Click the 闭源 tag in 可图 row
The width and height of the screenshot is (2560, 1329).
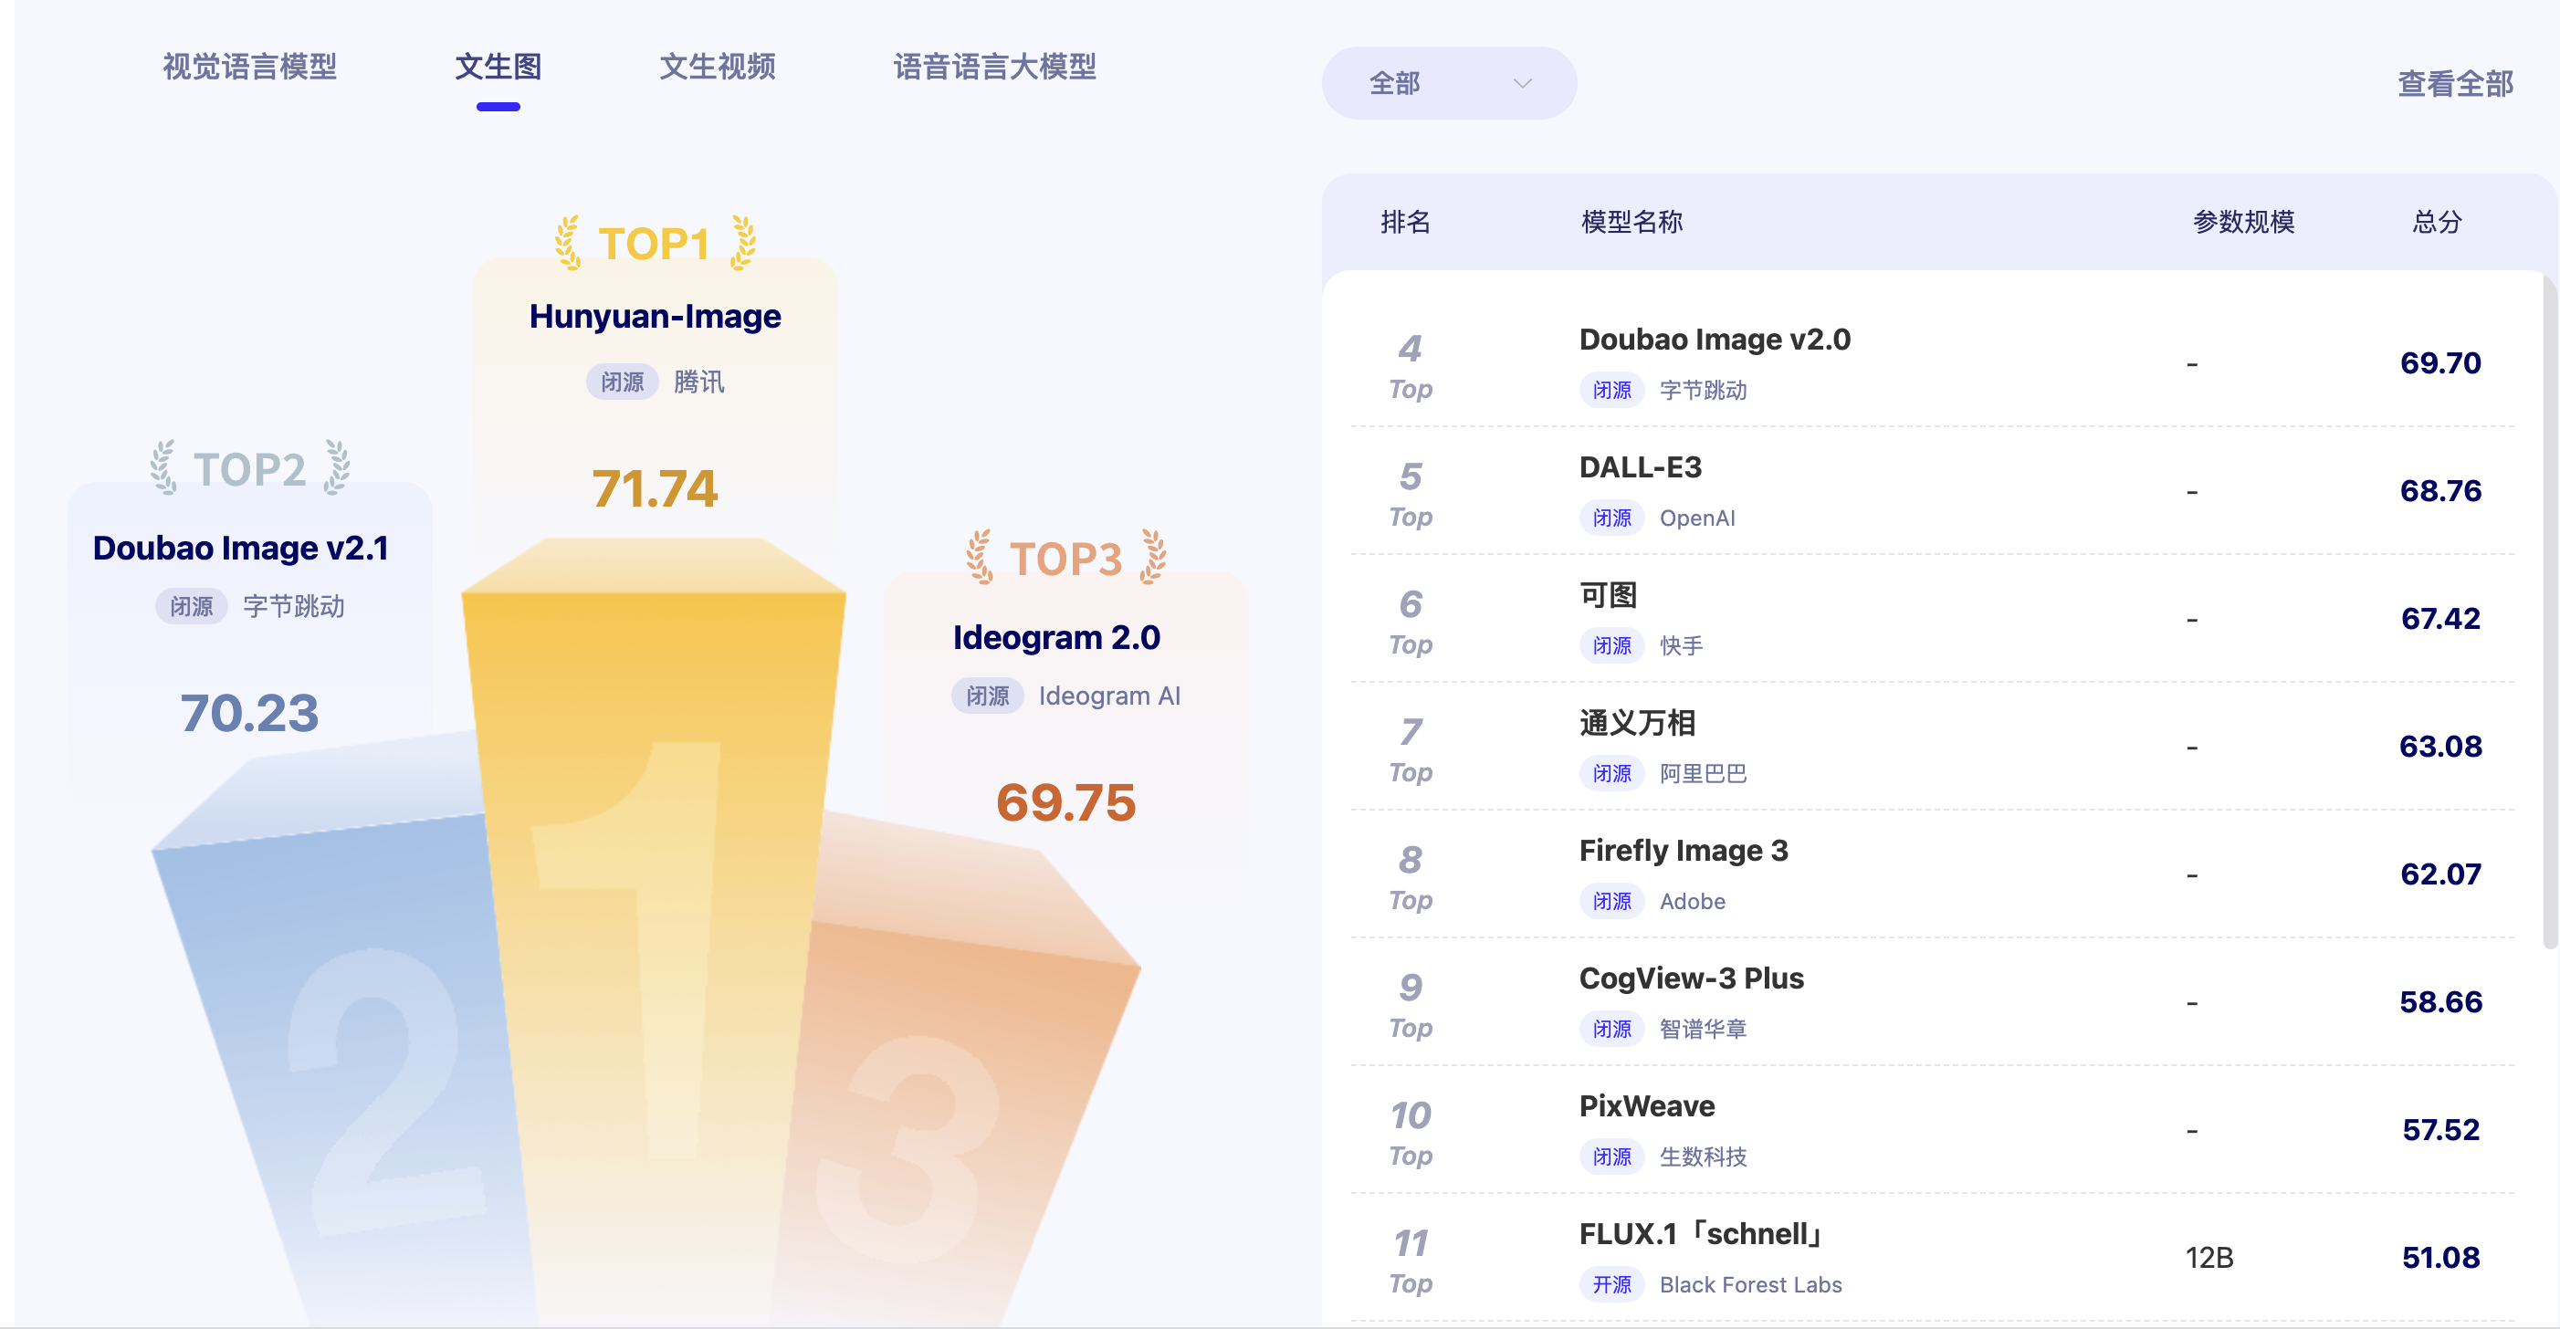point(1612,645)
